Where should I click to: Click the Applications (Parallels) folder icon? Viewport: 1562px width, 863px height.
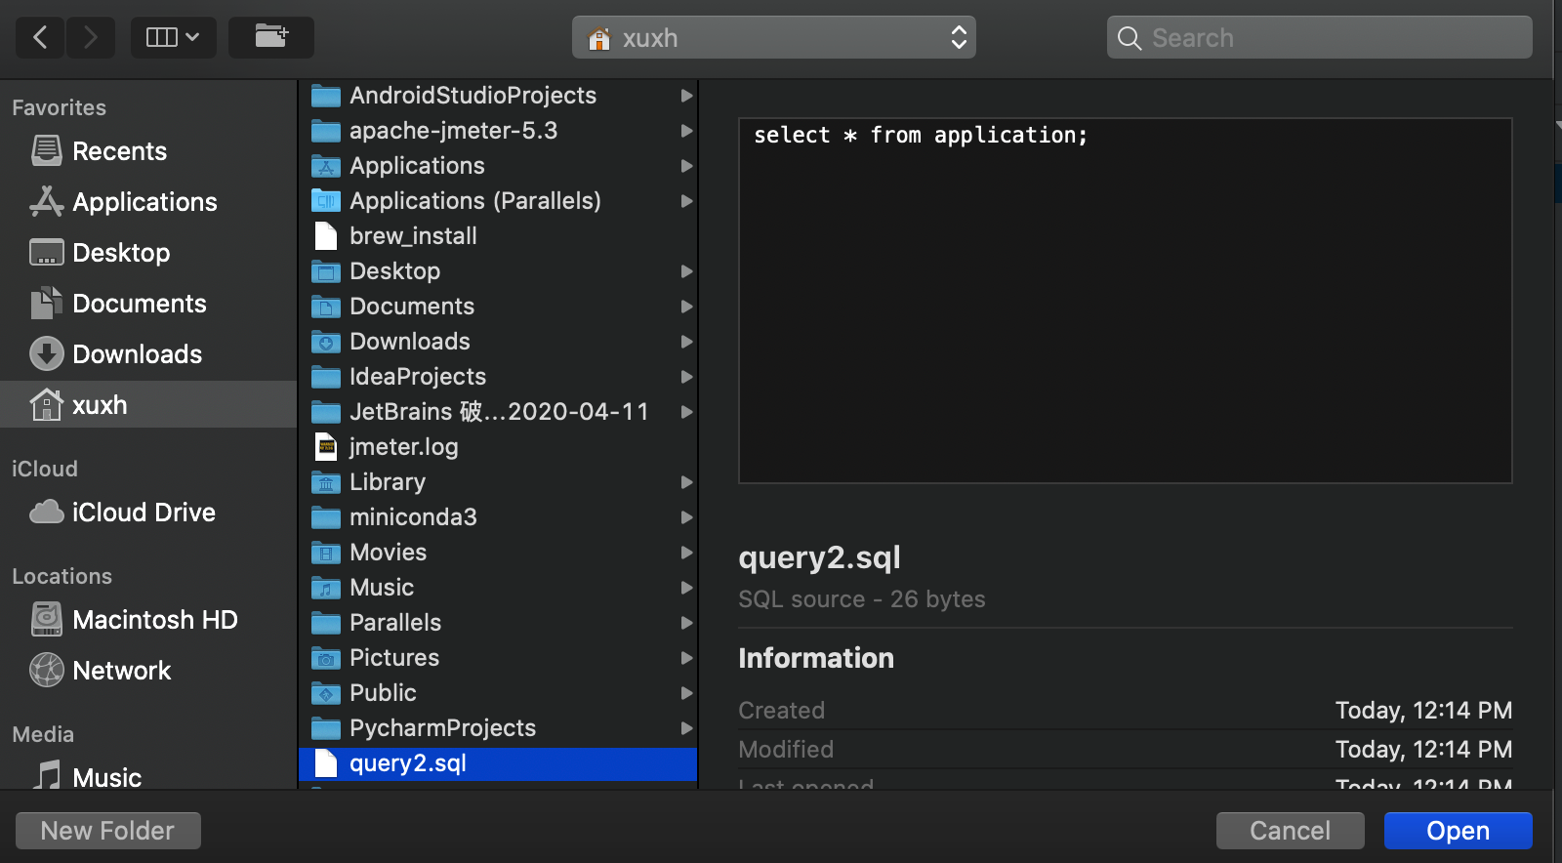pos(326,201)
